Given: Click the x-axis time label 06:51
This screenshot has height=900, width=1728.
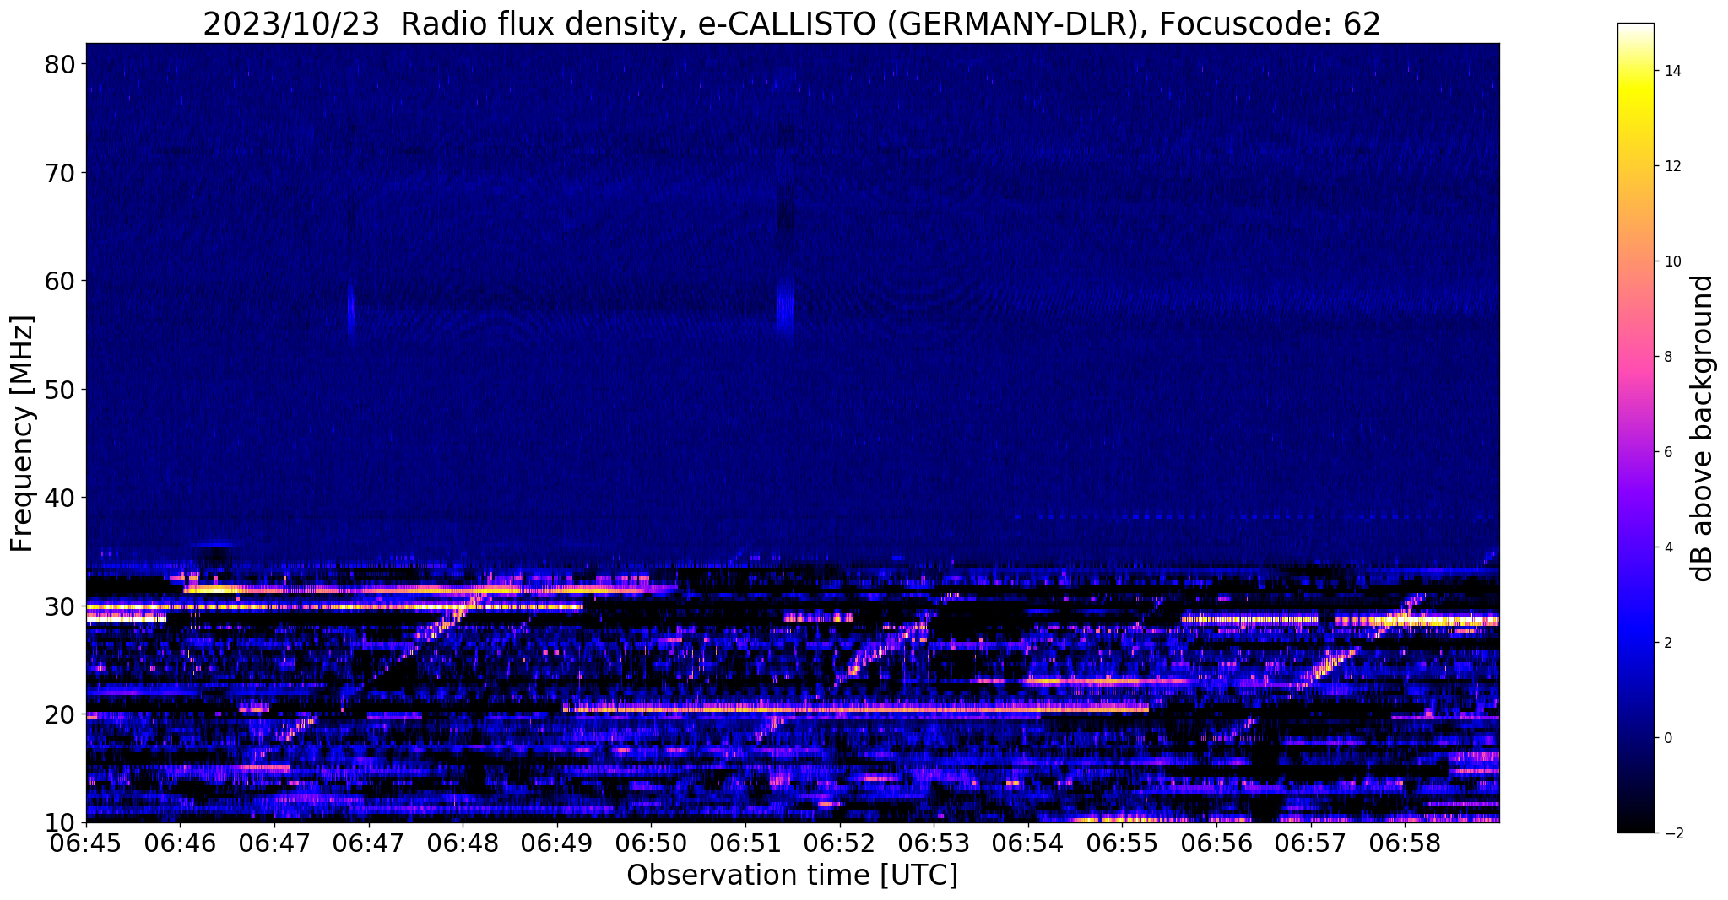Looking at the screenshot, I should point(745,843).
